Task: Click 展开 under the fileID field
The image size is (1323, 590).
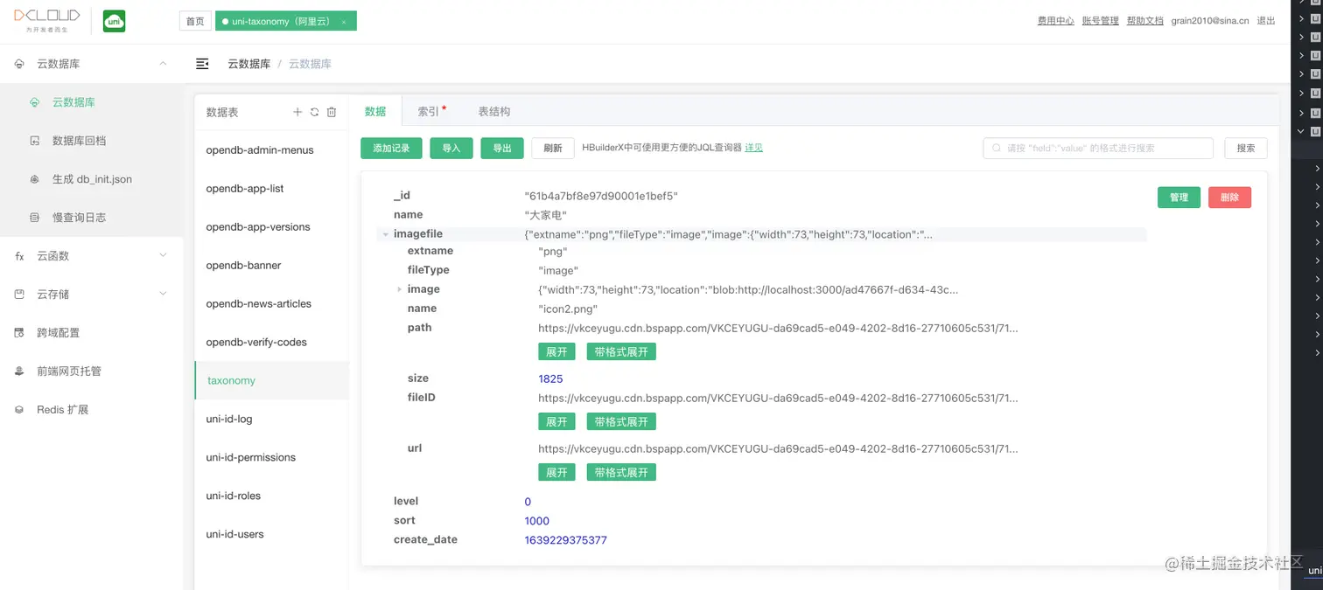Action: [556, 421]
